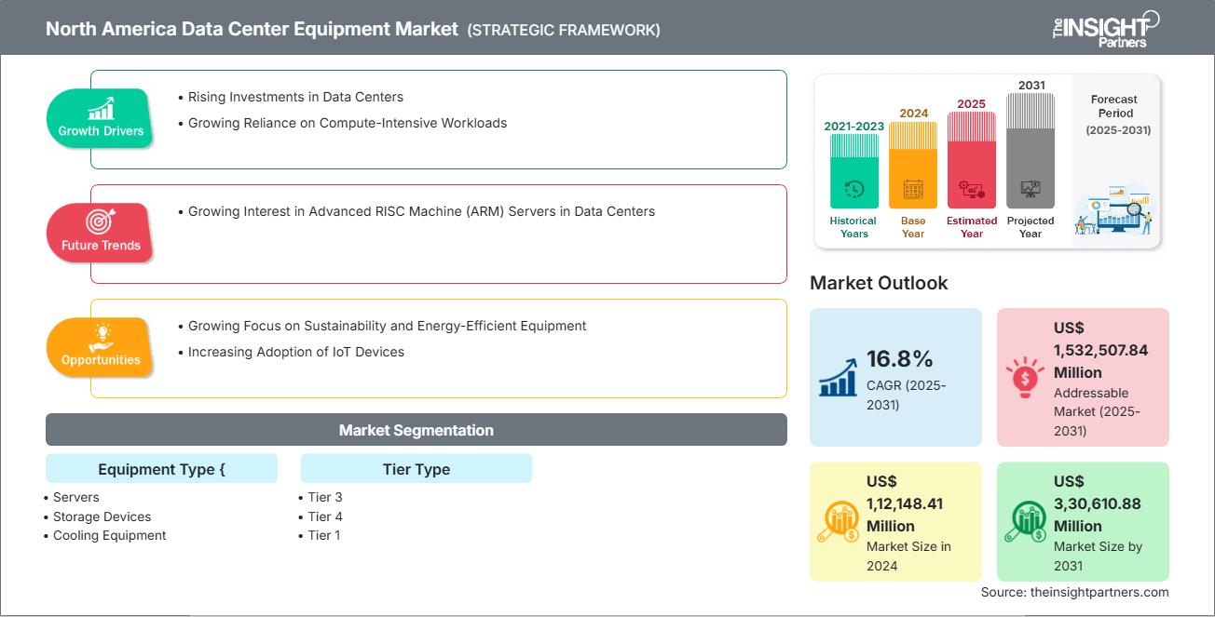Click the Growth Drivers bar chart icon
The width and height of the screenshot is (1215, 617).
[101, 107]
